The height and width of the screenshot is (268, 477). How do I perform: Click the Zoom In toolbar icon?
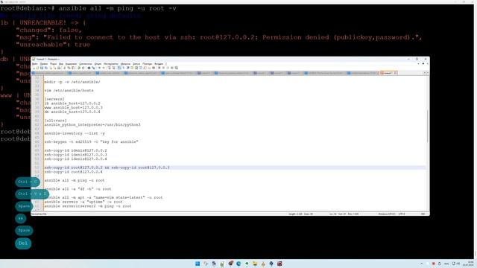pos(99,68)
